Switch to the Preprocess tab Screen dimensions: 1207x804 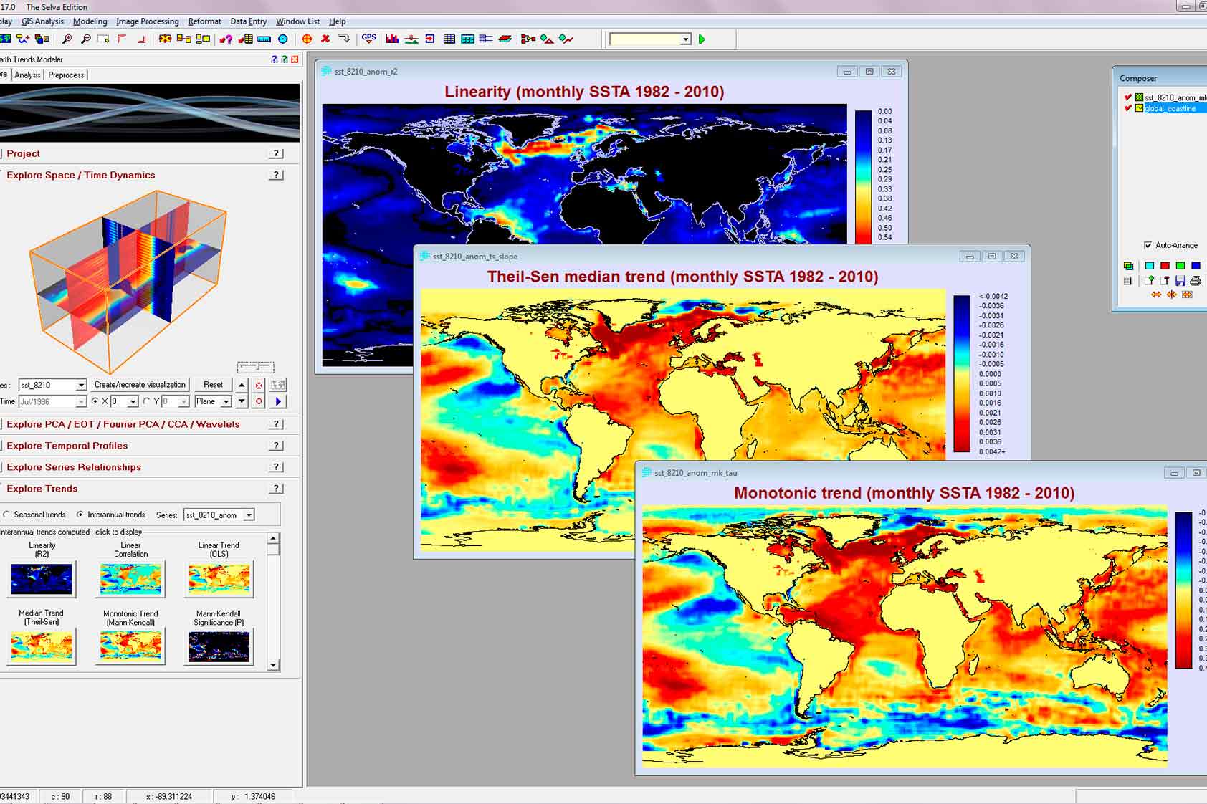coord(66,75)
